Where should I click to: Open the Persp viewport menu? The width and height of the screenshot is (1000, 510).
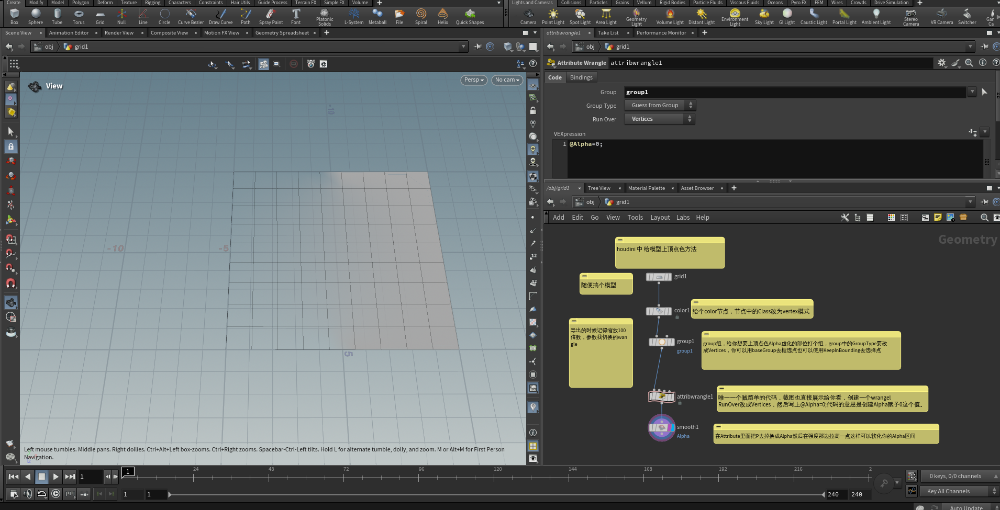pos(474,80)
